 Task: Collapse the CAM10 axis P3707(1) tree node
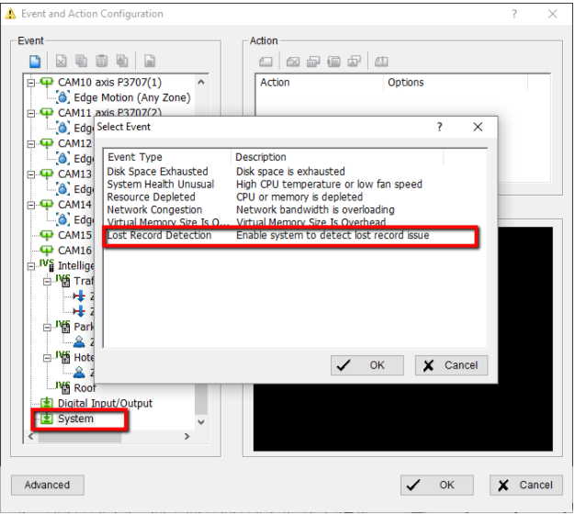(30, 83)
